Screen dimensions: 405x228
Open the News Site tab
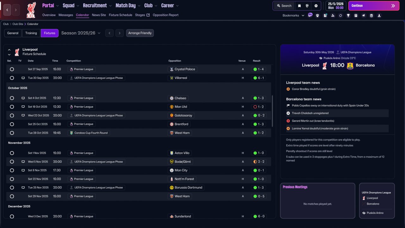point(99,15)
